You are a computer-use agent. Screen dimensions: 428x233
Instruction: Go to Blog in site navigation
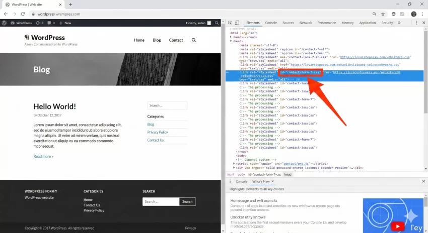click(x=157, y=40)
